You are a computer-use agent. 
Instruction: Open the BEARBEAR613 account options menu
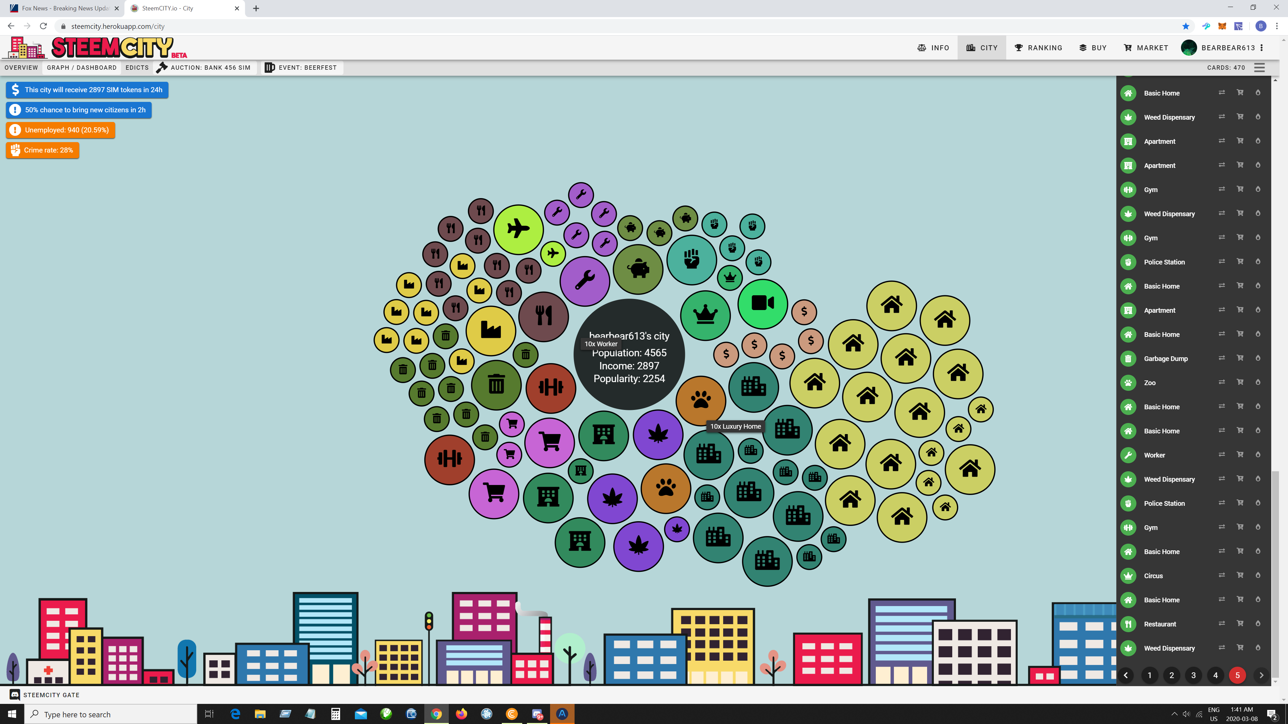click(x=1262, y=48)
